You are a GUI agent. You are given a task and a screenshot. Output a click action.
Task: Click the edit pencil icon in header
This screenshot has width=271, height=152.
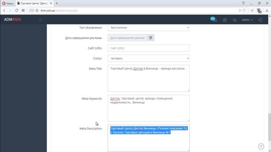(225, 20)
